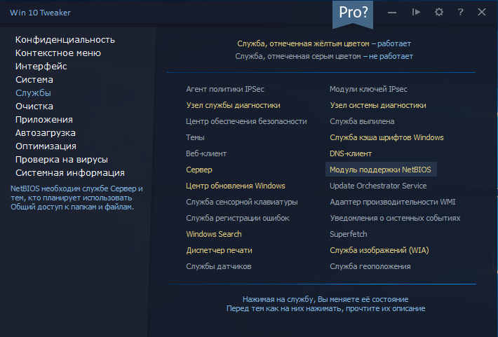Toggle the Сервер service
Viewport: 498px width, 337px height.
(x=199, y=170)
